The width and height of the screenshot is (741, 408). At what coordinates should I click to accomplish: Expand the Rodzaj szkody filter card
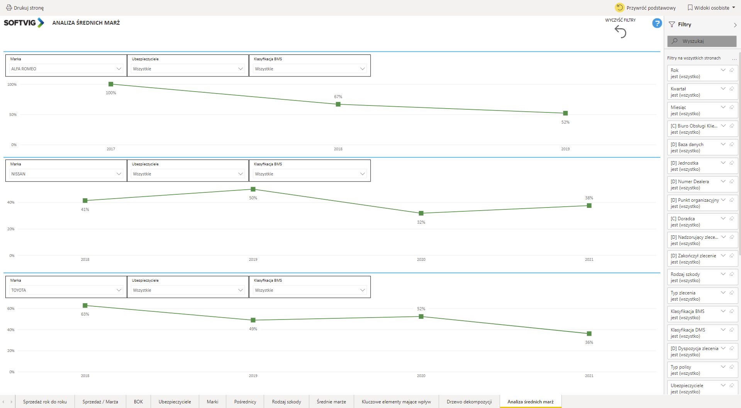(723, 274)
